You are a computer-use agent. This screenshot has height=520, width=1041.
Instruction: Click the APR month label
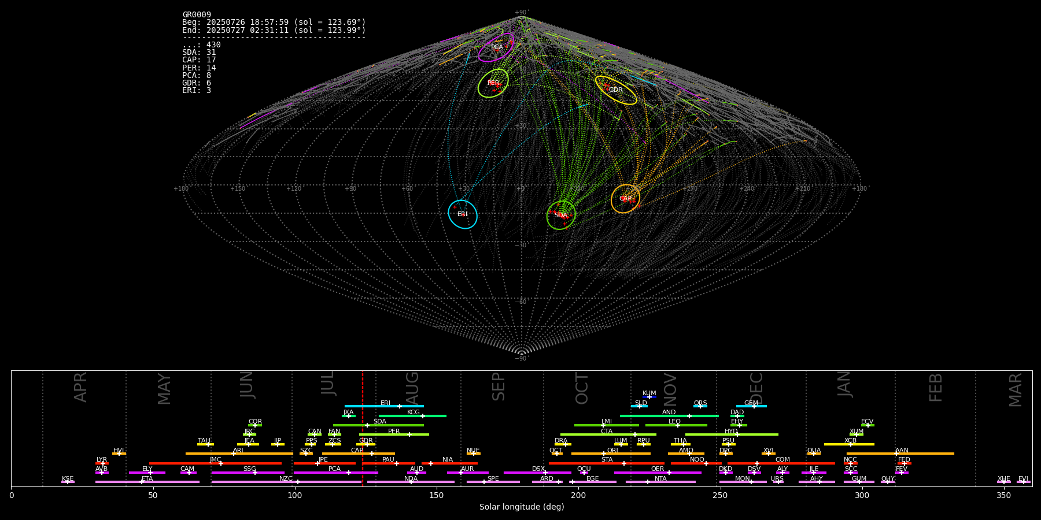point(80,387)
